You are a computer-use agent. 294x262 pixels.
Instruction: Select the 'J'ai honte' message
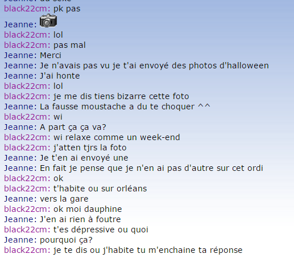[60, 76]
